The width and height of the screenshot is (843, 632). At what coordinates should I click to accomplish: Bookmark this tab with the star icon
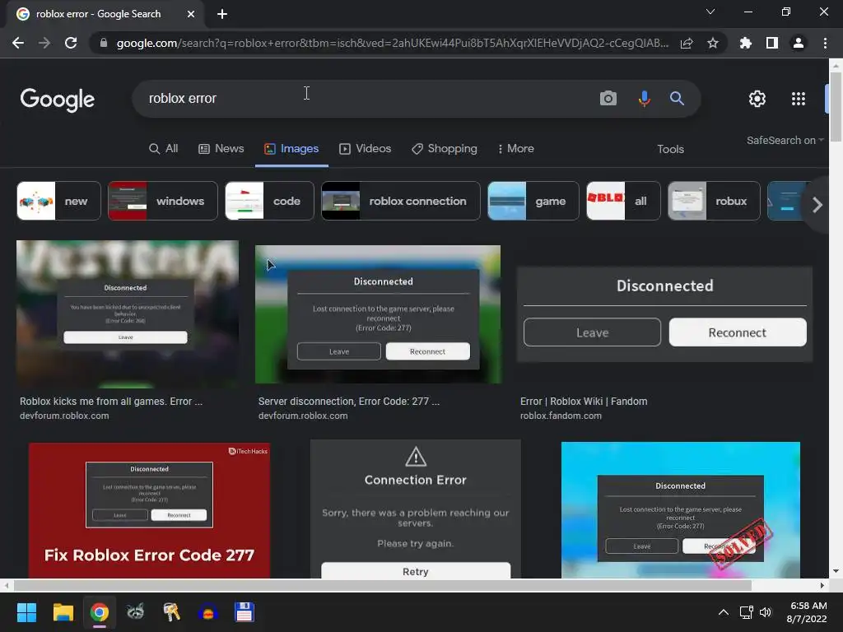coord(712,43)
